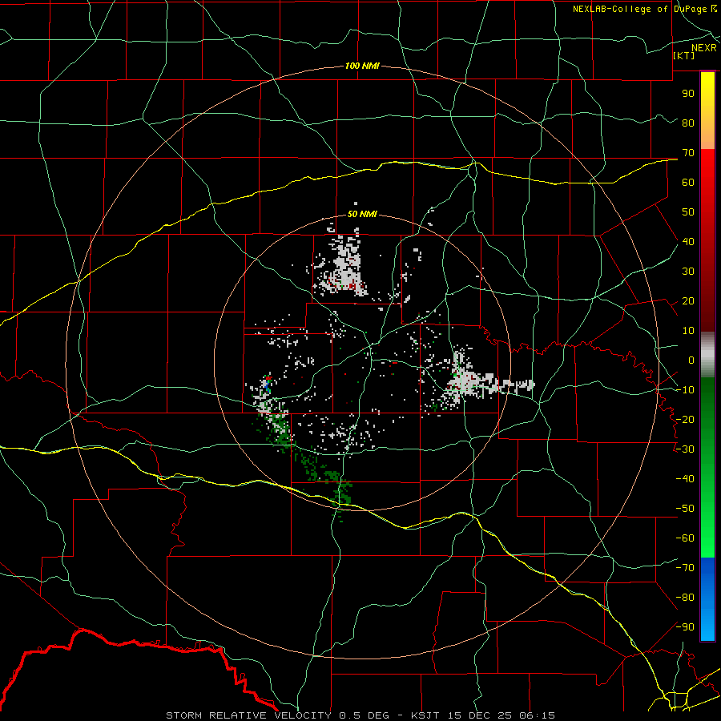Click the NEXR label in the corner
Viewport: 721px width, 721px height.
pyautogui.click(x=703, y=48)
